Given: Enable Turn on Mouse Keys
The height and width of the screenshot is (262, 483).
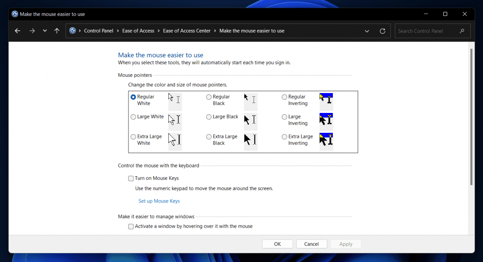Looking at the screenshot, I should (x=131, y=178).
